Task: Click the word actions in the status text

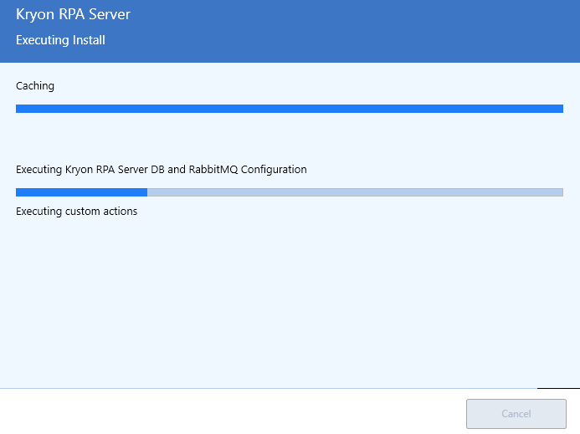Action: pyautogui.click(x=121, y=211)
